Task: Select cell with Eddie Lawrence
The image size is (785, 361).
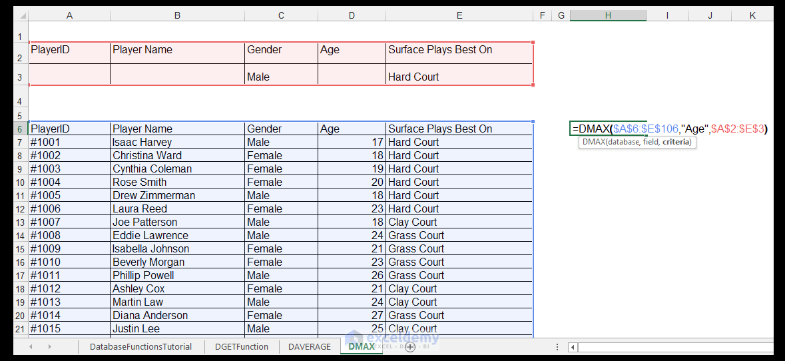Action: coord(177,235)
